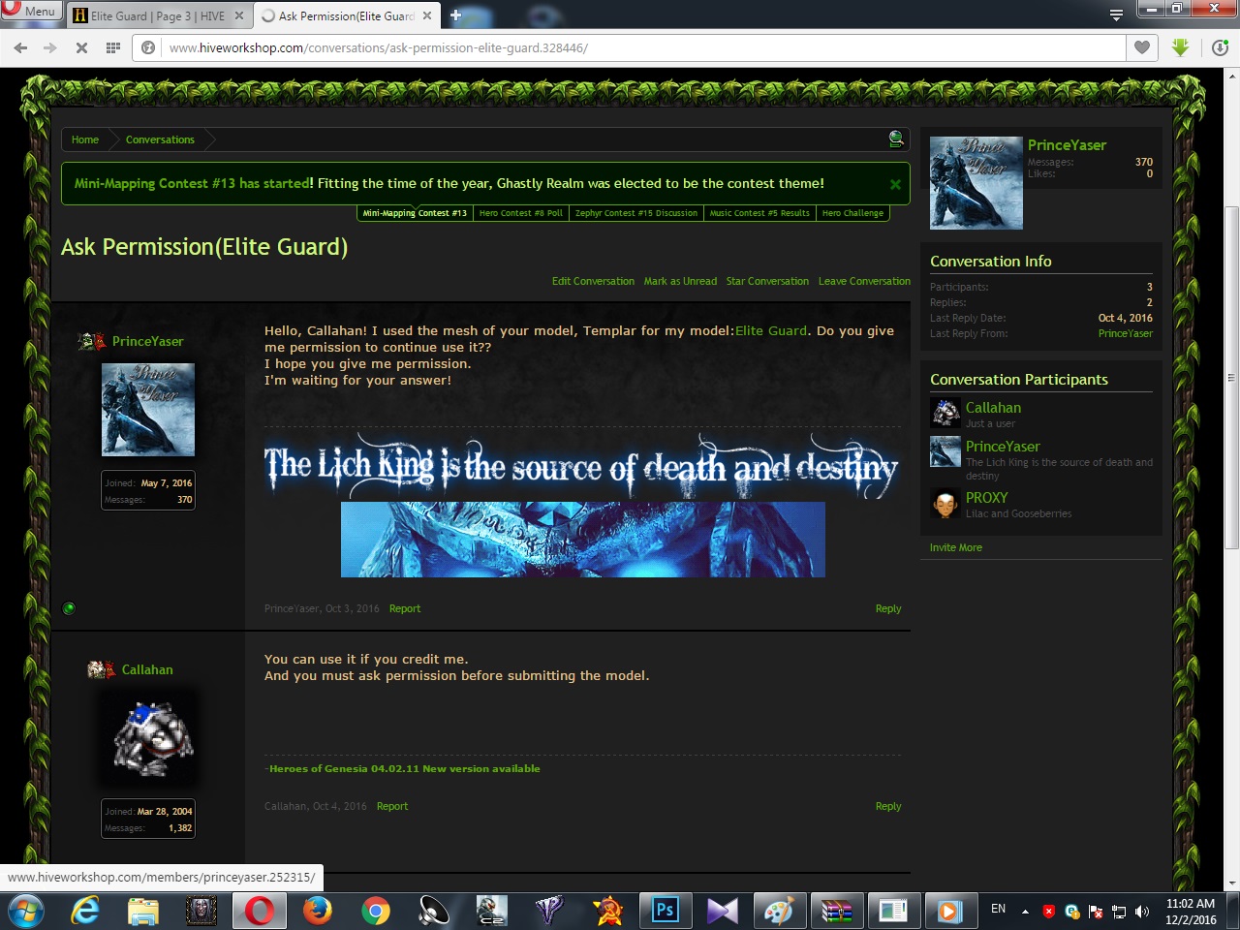Report Callahan's Oct 4 post
Image resolution: width=1240 pixels, height=930 pixels.
coord(392,806)
